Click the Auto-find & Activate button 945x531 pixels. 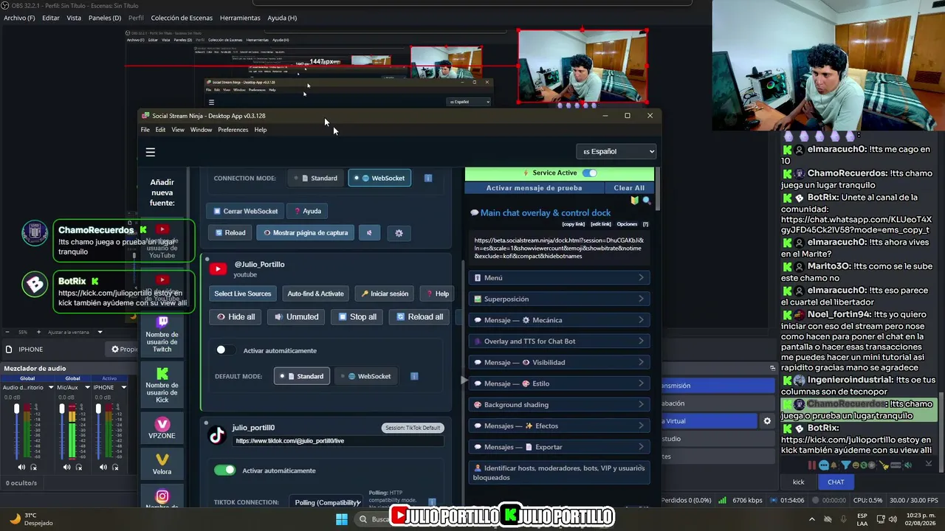(316, 294)
